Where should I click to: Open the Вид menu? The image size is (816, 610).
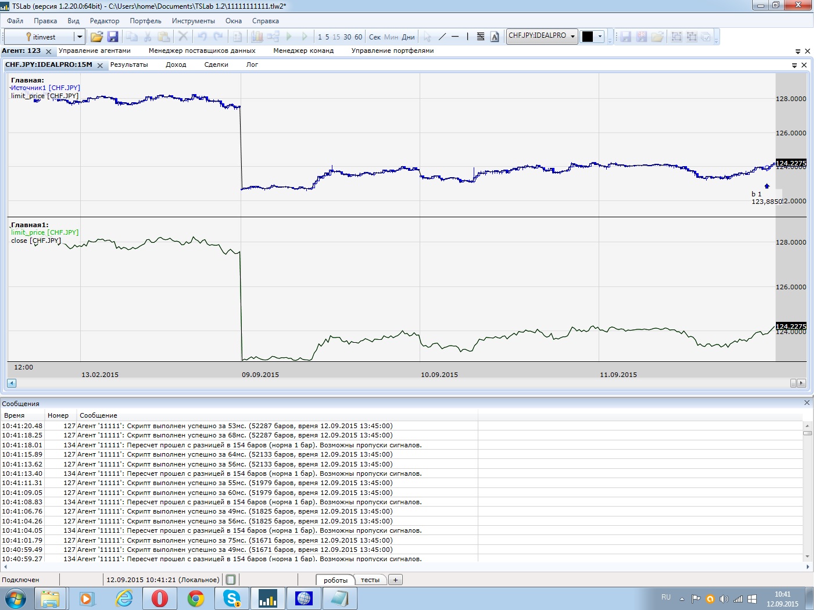73,21
